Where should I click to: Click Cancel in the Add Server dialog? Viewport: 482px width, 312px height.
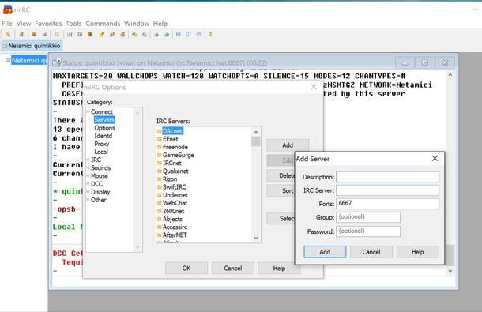(x=371, y=252)
